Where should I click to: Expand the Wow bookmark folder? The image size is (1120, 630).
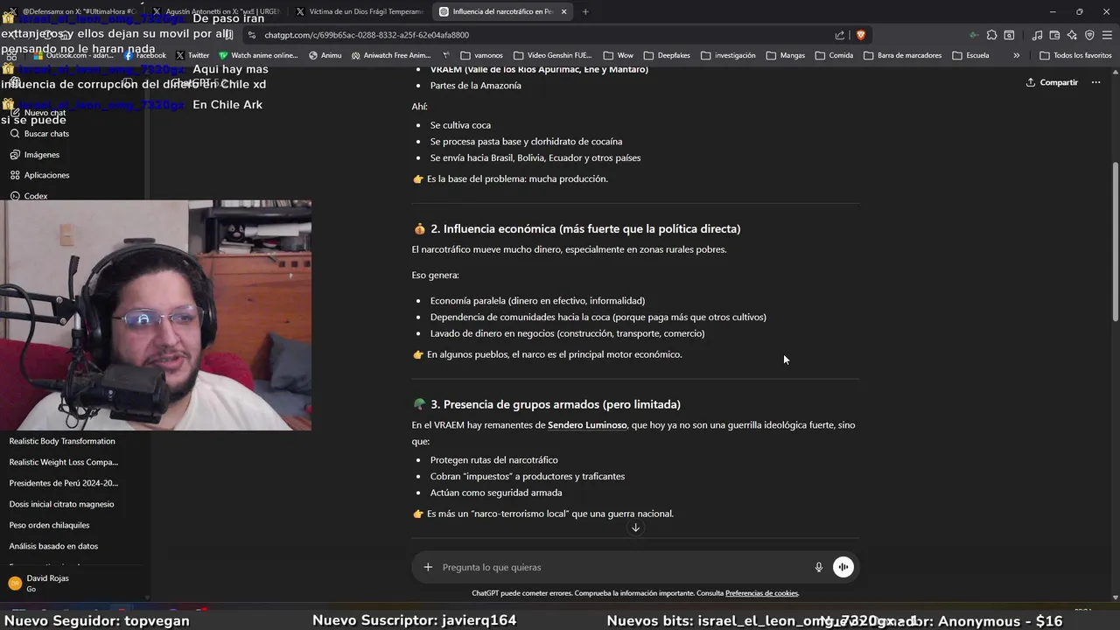coord(618,55)
